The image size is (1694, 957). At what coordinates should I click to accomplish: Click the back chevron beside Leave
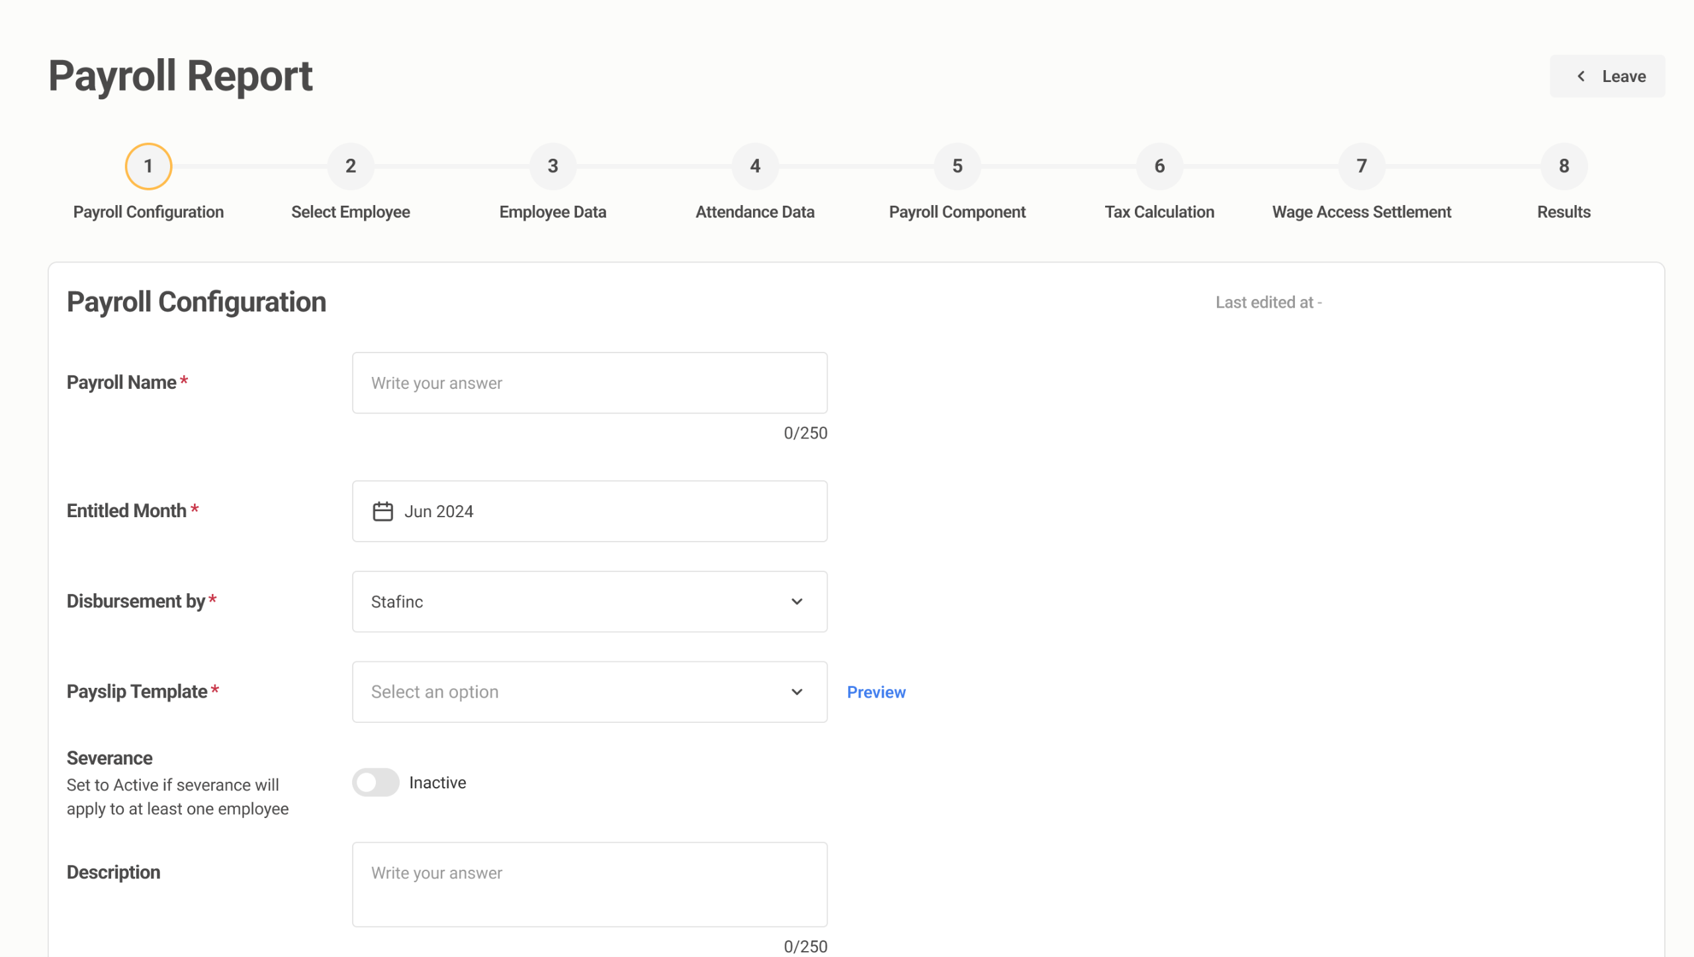(1581, 76)
